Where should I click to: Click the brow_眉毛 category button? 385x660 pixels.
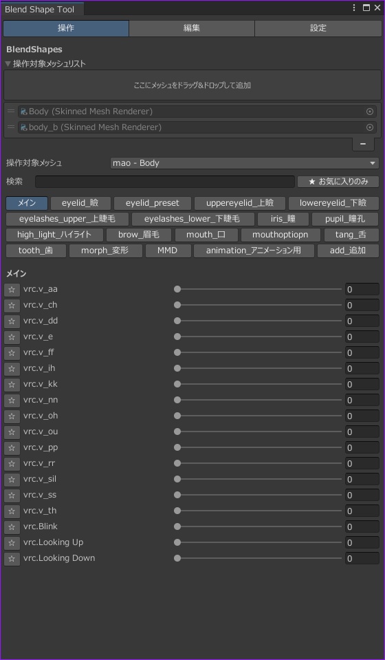[139, 235]
